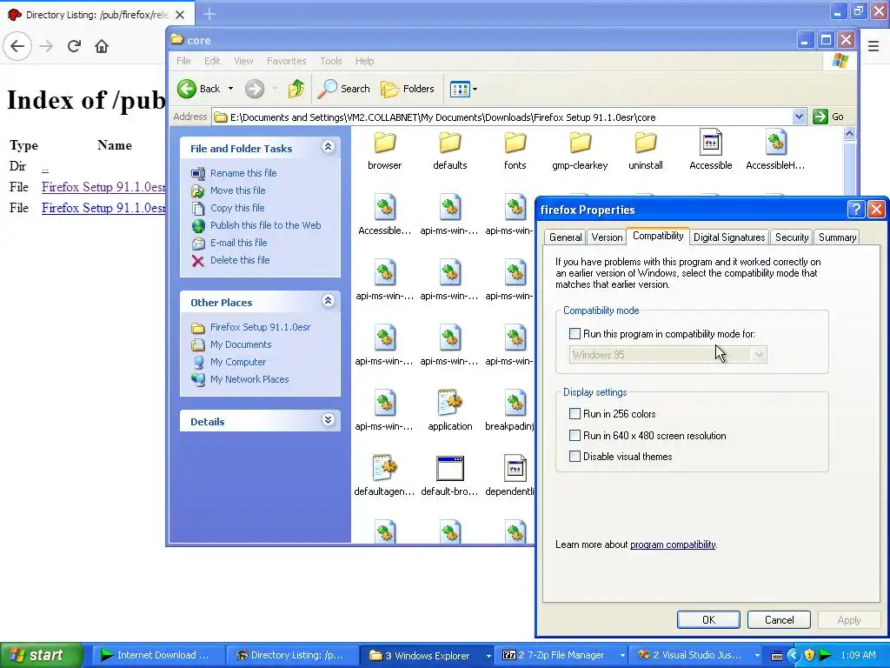Screen dimensions: 890x668
Task: Select the defaults folder
Action: [450, 143]
